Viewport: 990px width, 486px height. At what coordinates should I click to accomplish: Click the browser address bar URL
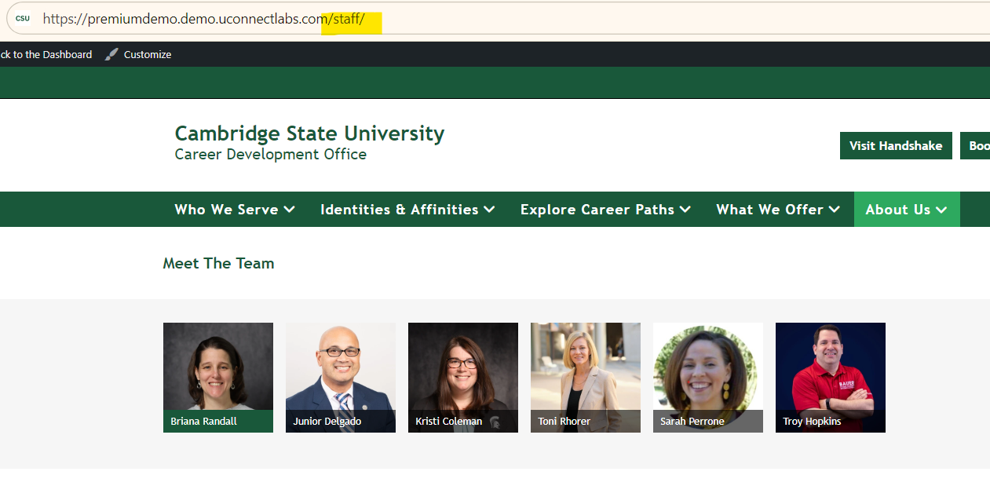[x=203, y=19]
